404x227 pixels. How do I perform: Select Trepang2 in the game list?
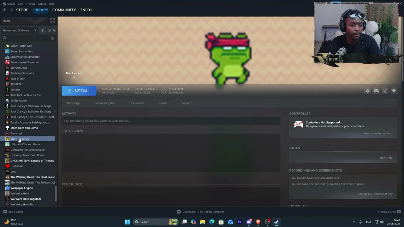pos(16,133)
